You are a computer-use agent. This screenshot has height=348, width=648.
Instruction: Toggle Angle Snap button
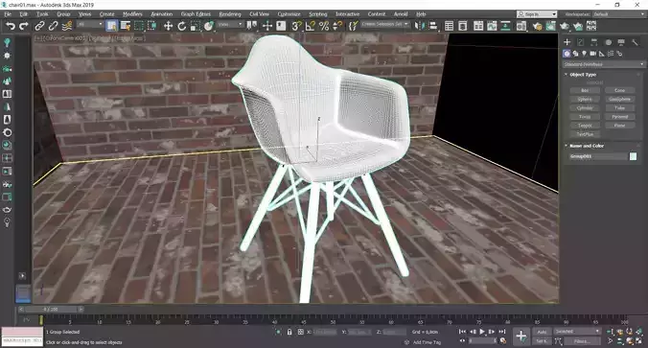(x=310, y=26)
